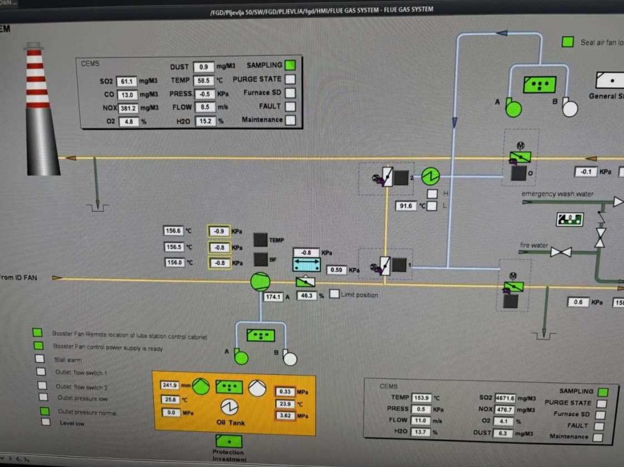Screen dimensions: 624x467
Task: Click the booster fan symbol on ID FAN line
Action: tap(259, 282)
